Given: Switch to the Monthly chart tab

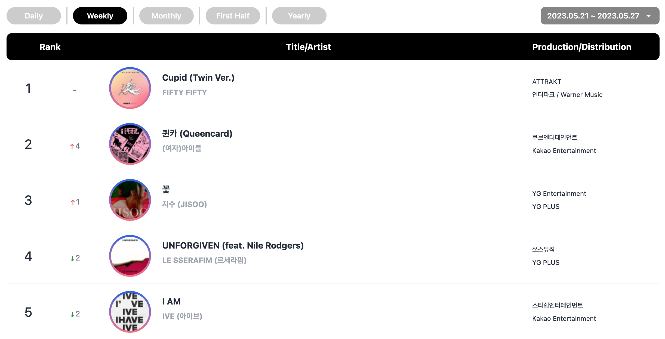Looking at the screenshot, I should [167, 16].
